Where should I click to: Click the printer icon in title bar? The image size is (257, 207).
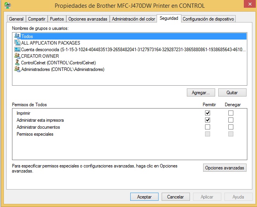click(7, 6)
